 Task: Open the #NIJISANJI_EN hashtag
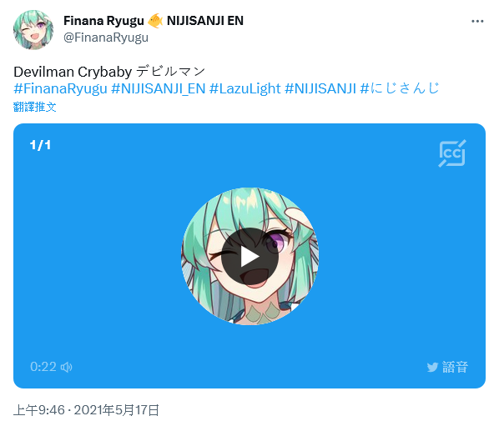[159, 88]
